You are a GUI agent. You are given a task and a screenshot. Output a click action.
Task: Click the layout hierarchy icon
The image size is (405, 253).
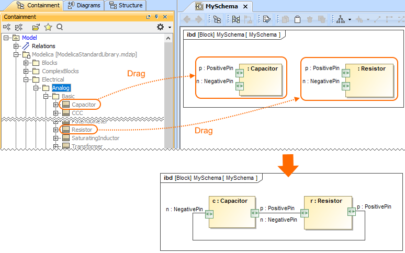tap(340, 19)
